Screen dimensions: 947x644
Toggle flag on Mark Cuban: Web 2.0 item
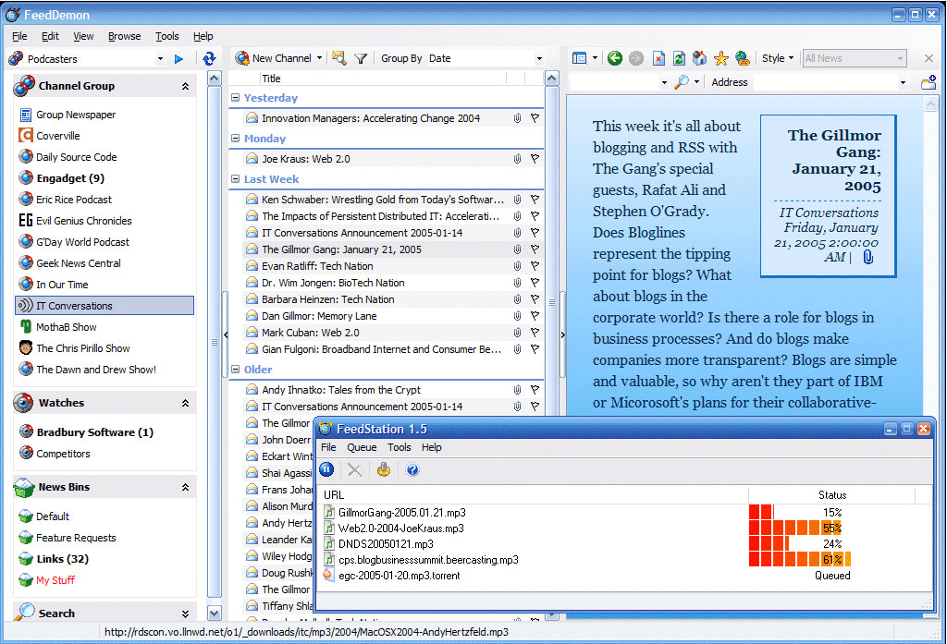[x=535, y=333]
